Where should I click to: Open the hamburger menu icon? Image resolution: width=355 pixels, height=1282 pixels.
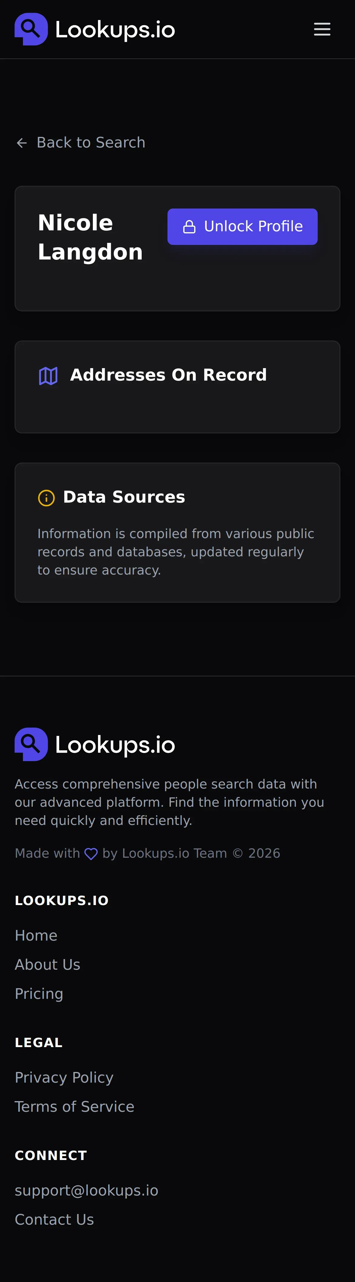click(x=322, y=29)
